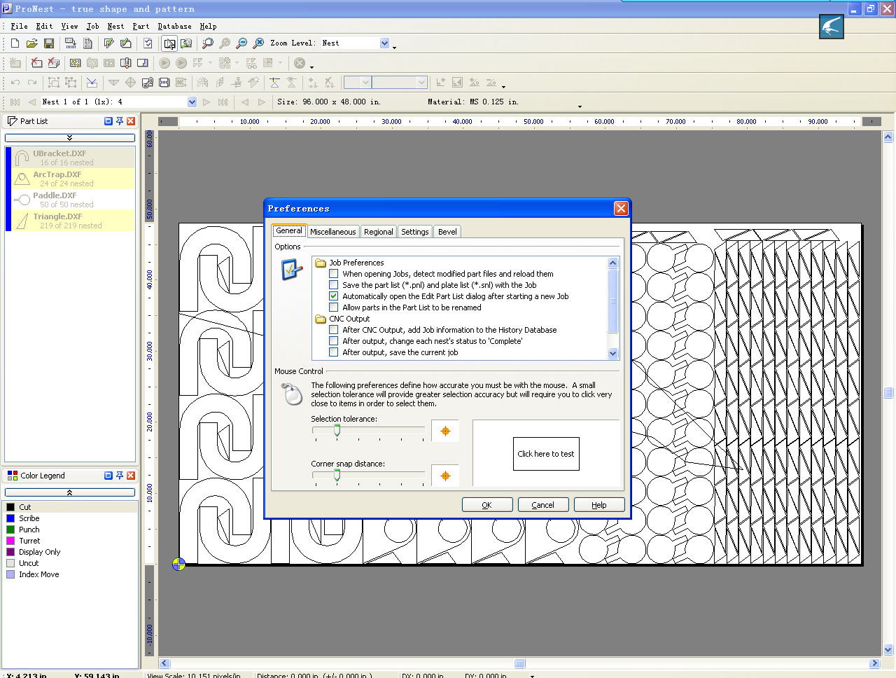Click Cancel in Preferences dialog
Screen dimensions: 896x678
pos(543,505)
